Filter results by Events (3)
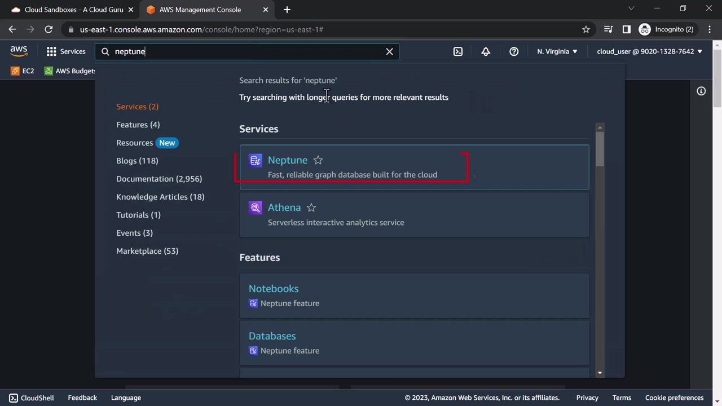The image size is (722, 406). click(134, 233)
